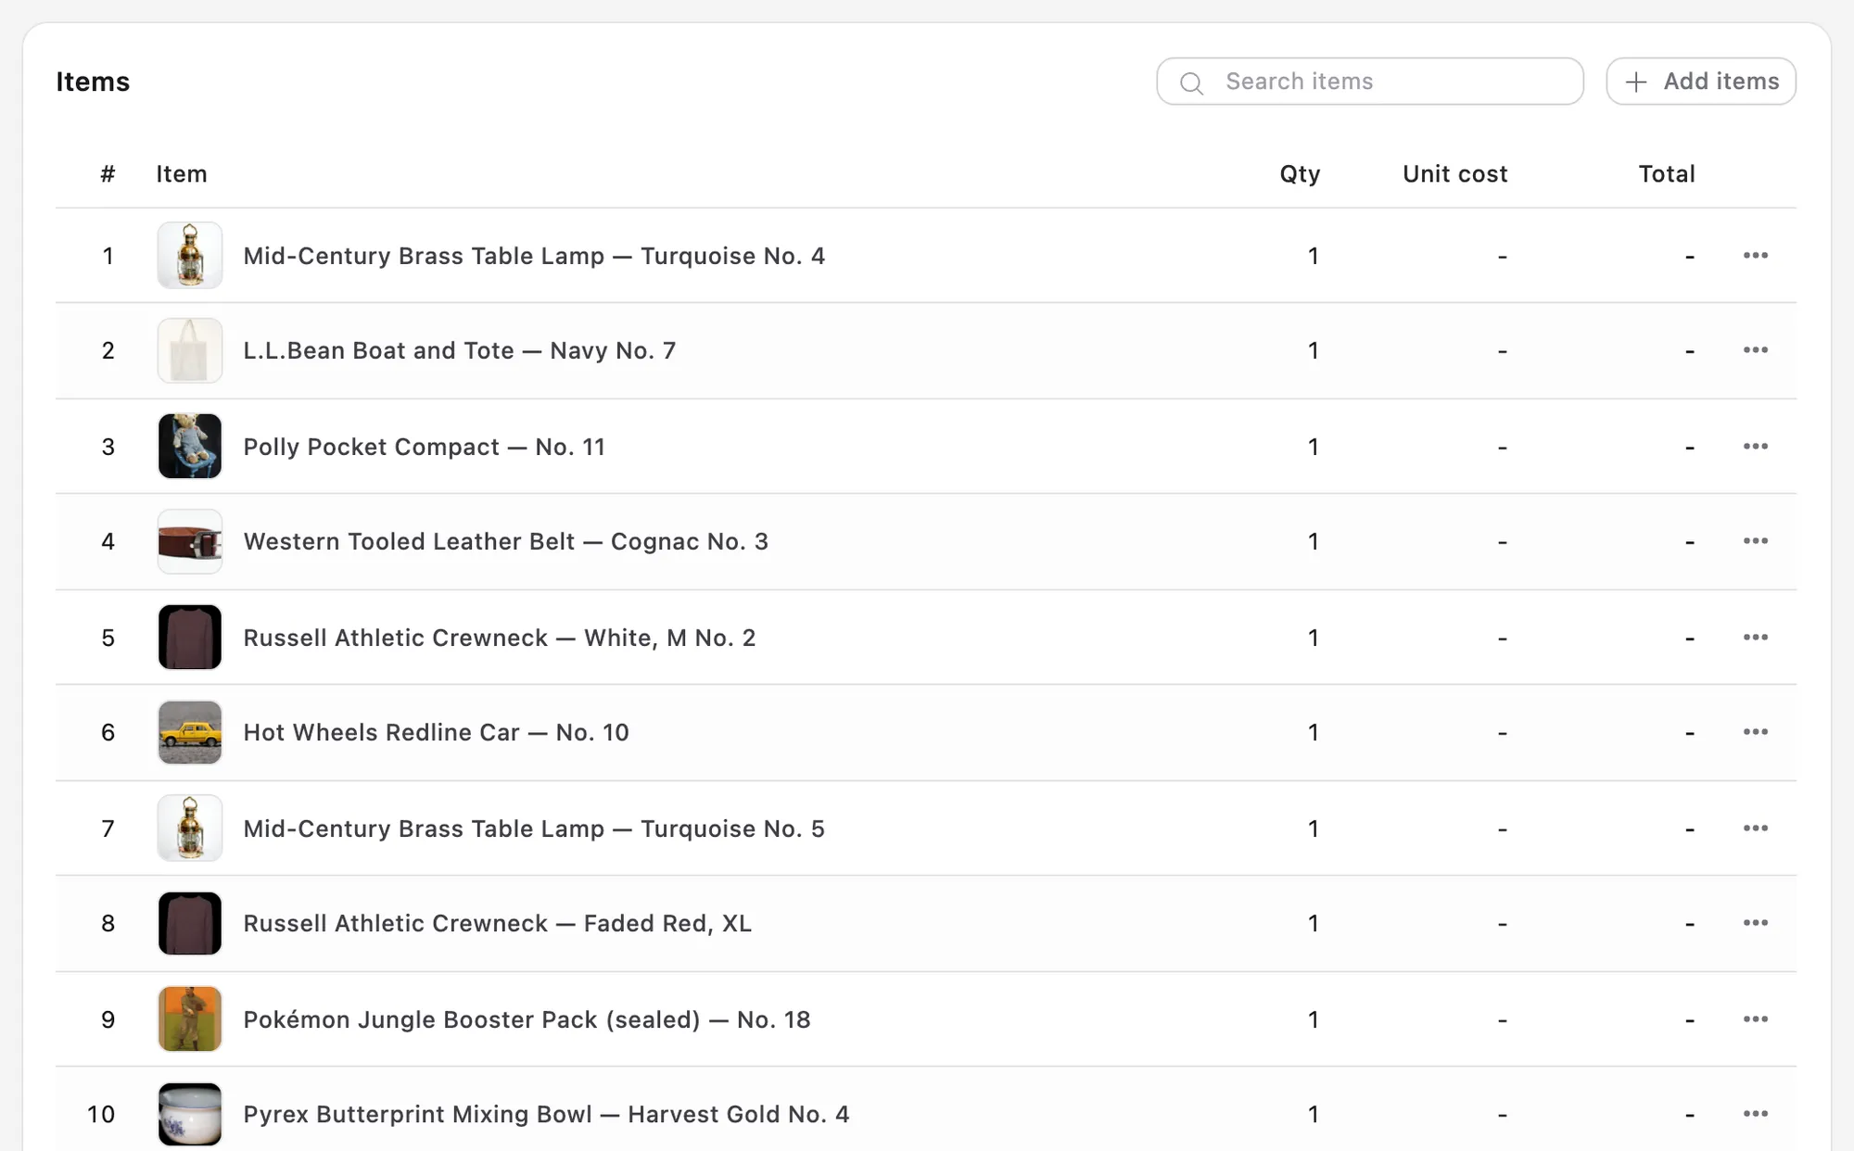Open more options for Western Tooled Leather Belt

pyautogui.click(x=1755, y=541)
